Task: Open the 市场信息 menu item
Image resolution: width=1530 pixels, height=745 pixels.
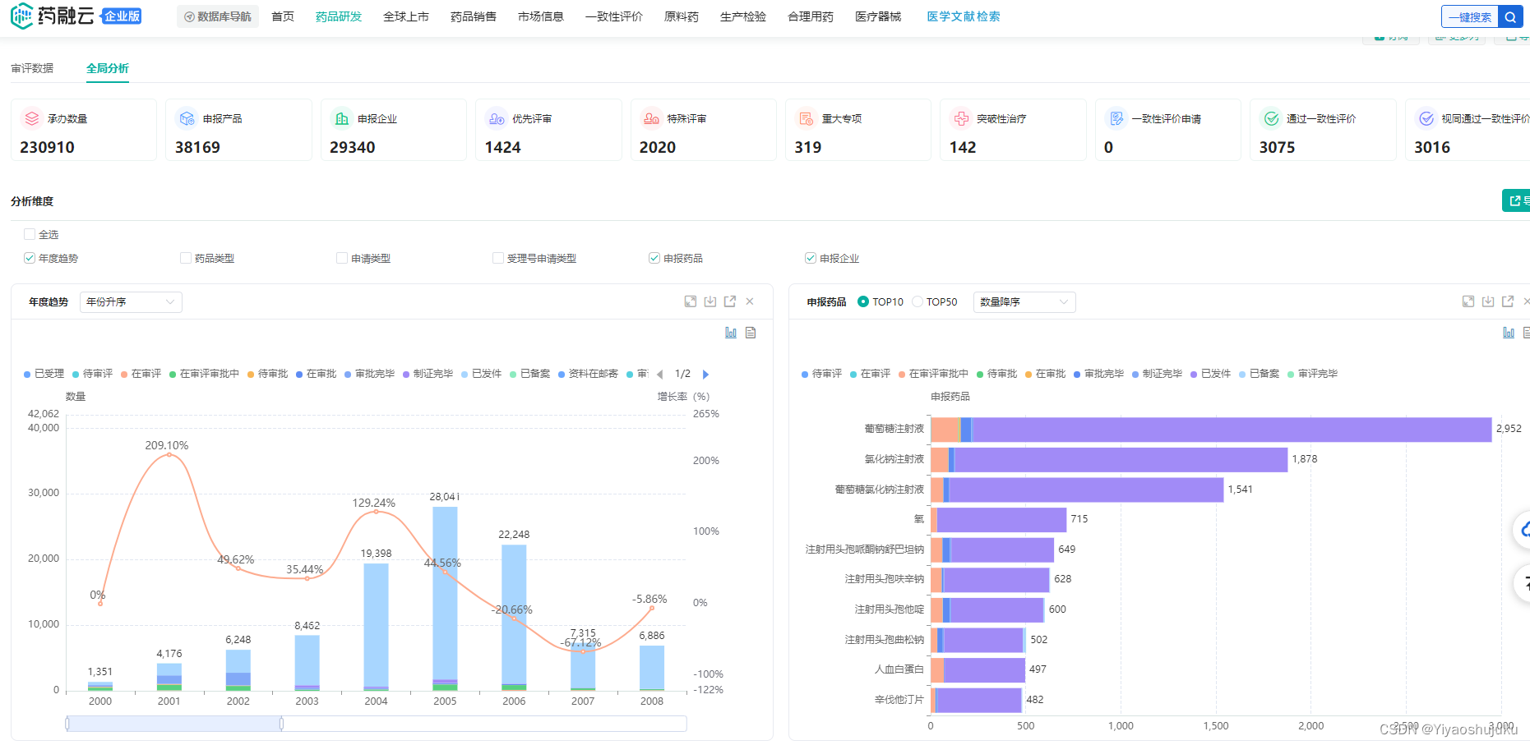Action: click(x=541, y=16)
